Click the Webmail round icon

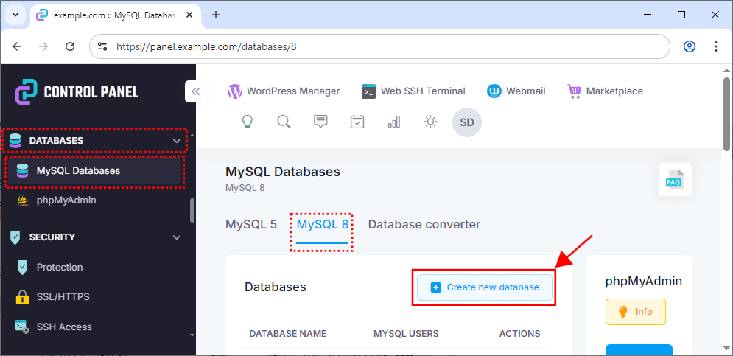pyautogui.click(x=494, y=91)
